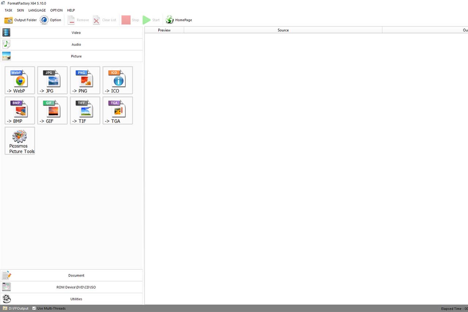The image size is (468, 312).
Task: Toggle the Use Multi-Threads checkbox
Action: pos(34,308)
